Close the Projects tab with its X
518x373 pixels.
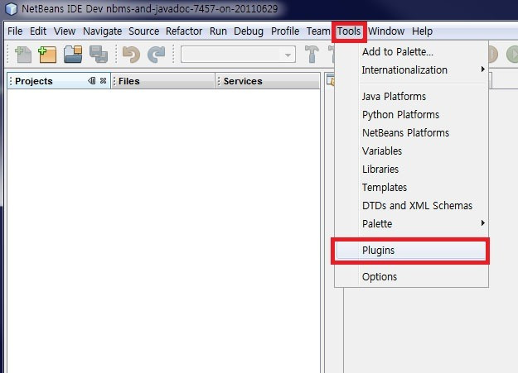pyautogui.click(x=103, y=81)
